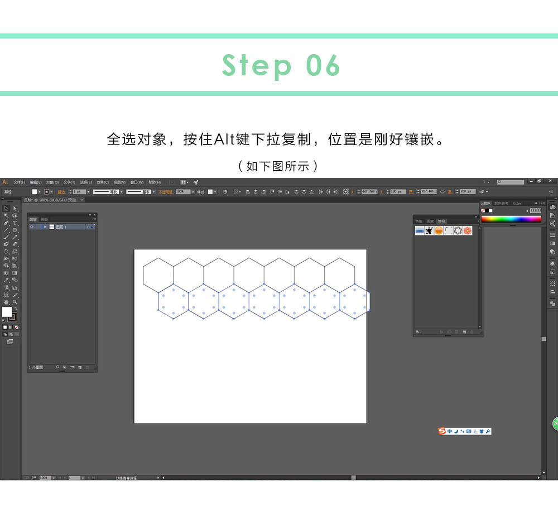Image resolution: width=558 pixels, height=520 pixels.
Task: Select the Selection tool in toolbox
Action: click(x=6, y=208)
